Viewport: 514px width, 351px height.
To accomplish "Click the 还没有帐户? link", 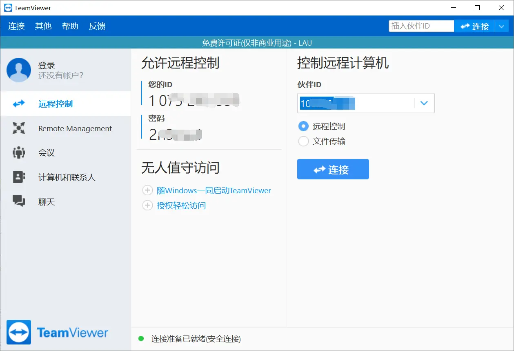I will (x=61, y=75).
